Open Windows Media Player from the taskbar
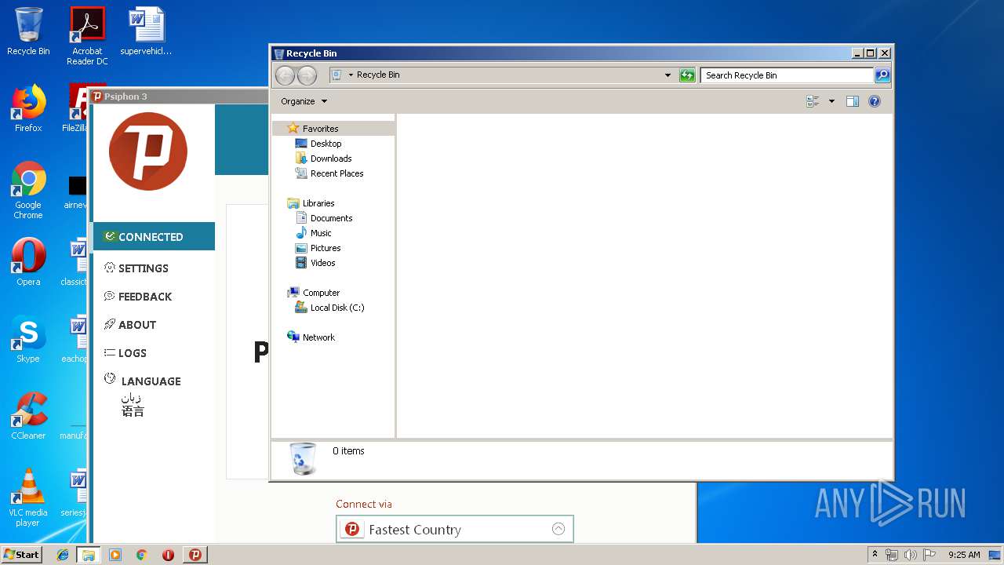Screen dimensions: 1004x565 click(x=115, y=555)
